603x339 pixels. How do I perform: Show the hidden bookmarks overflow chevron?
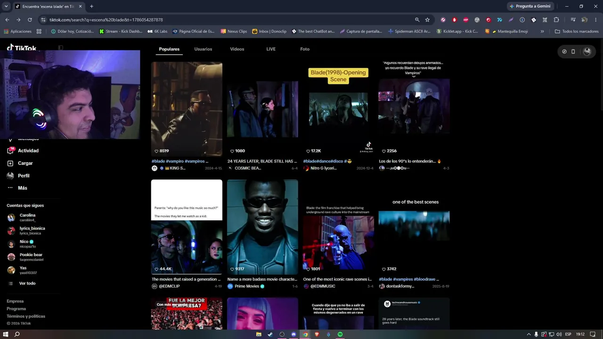(x=542, y=32)
